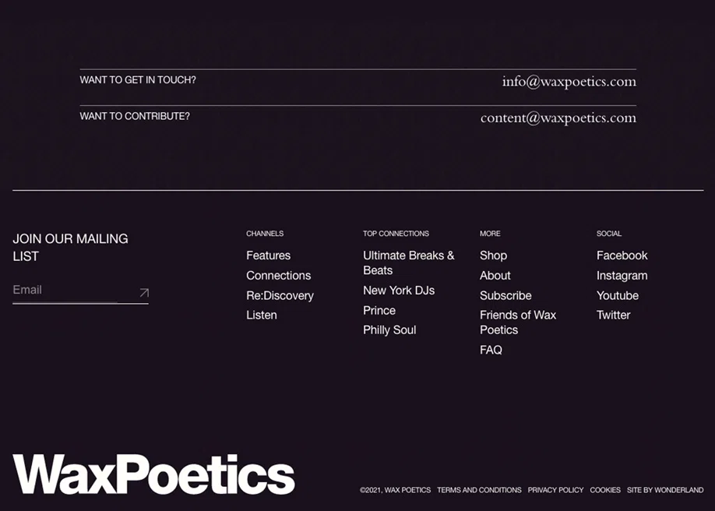Screen dimensions: 715x511
Task: Open the Features channel
Action: tap(268, 255)
